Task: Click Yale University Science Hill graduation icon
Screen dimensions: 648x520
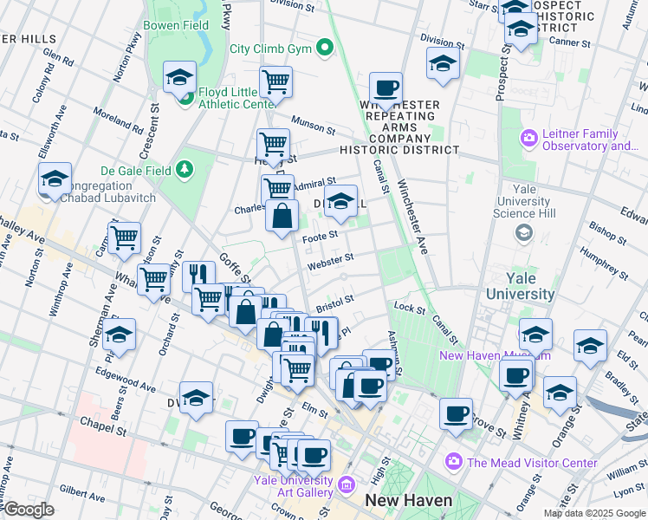Action: [523, 233]
